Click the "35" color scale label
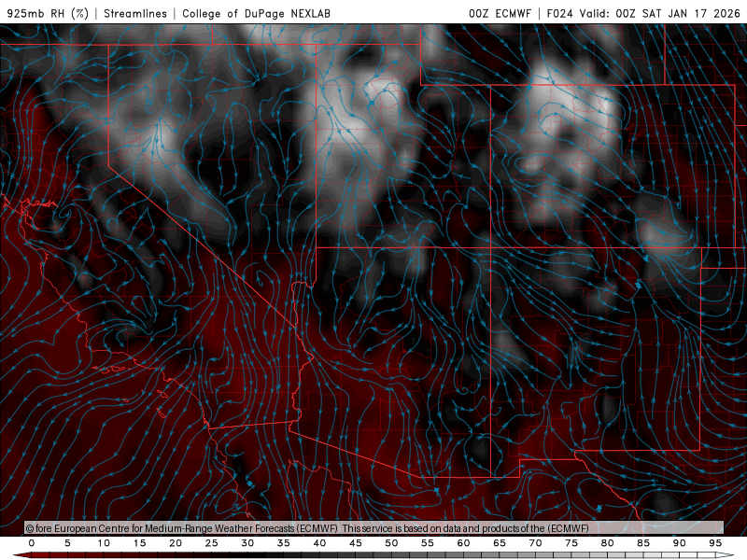The image size is (747, 560). [284, 543]
